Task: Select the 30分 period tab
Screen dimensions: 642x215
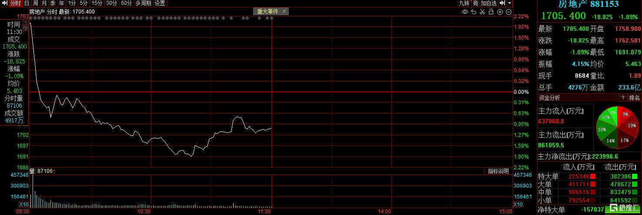Action: [x=112, y=3]
